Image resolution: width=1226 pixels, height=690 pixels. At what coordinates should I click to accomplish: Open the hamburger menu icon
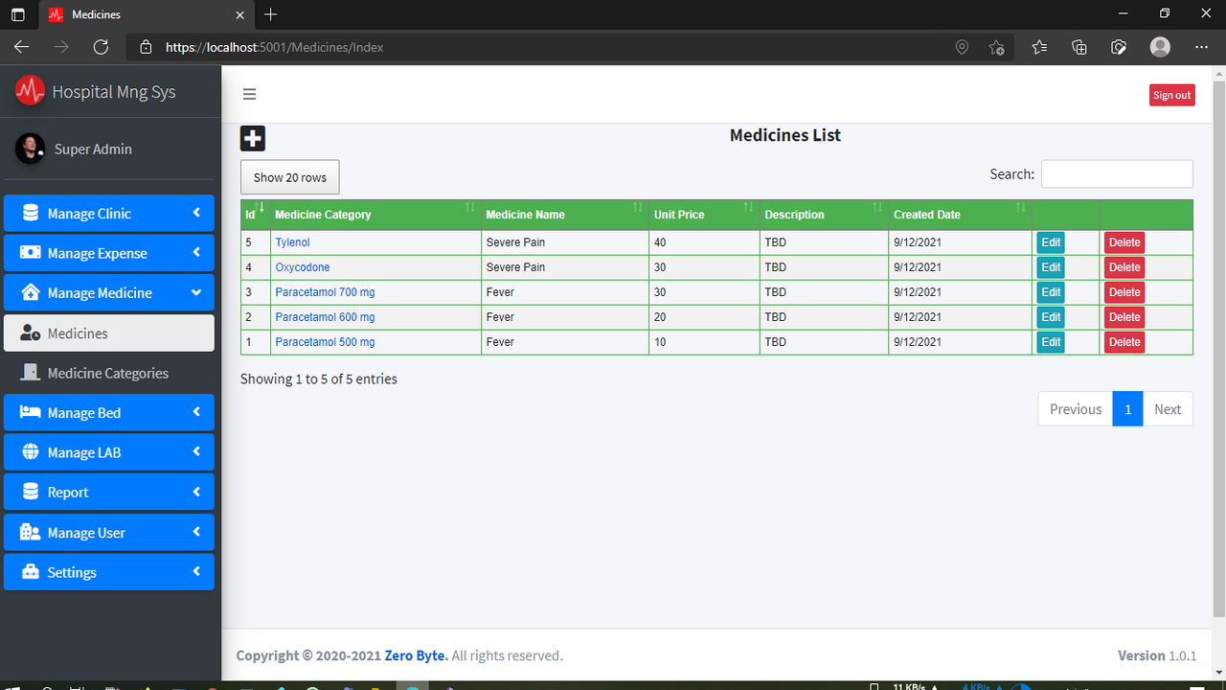[249, 94]
